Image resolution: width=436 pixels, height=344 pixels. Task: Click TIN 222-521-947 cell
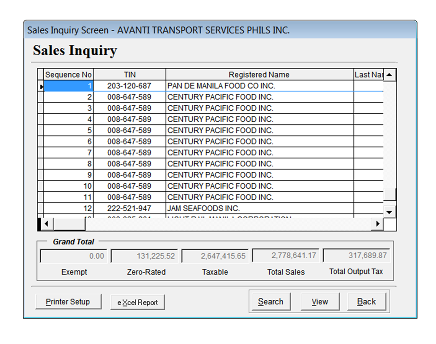point(130,208)
